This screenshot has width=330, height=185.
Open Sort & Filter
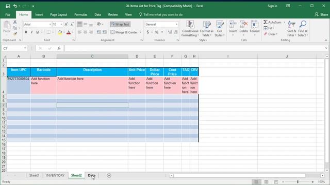coord(291,29)
